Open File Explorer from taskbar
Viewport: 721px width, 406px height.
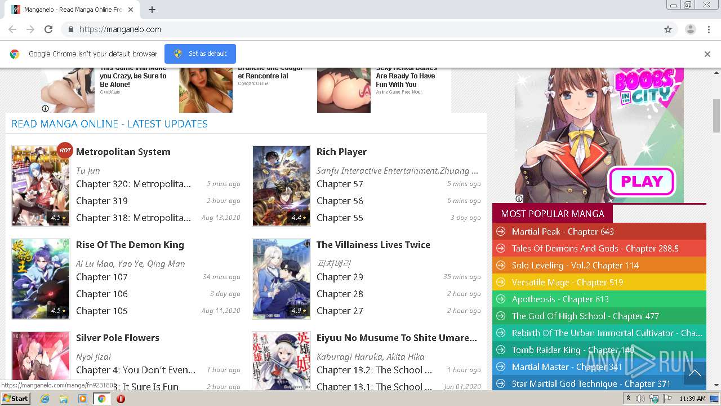pyautogui.click(x=64, y=399)
